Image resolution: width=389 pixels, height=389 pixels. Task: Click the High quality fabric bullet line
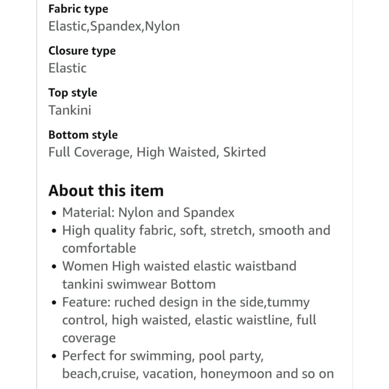196,230
